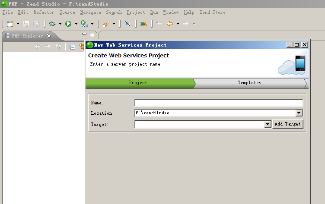Viewport: 325px width, 204px height.
Task: Close the New Web Services Project dialog
Action: coord(305,45)
